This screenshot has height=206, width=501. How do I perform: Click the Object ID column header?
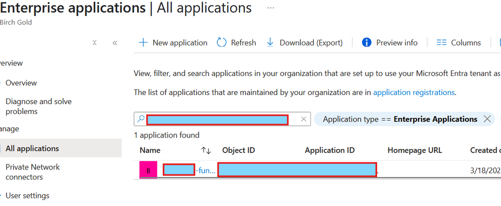pyautogui.click(x=238, y=150)
